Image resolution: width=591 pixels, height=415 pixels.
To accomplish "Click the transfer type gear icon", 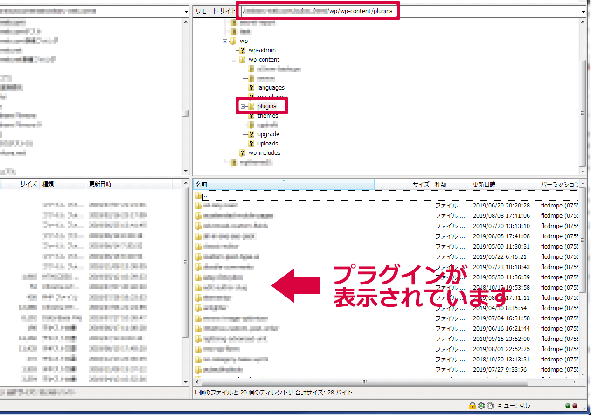I will click(481, 406).
